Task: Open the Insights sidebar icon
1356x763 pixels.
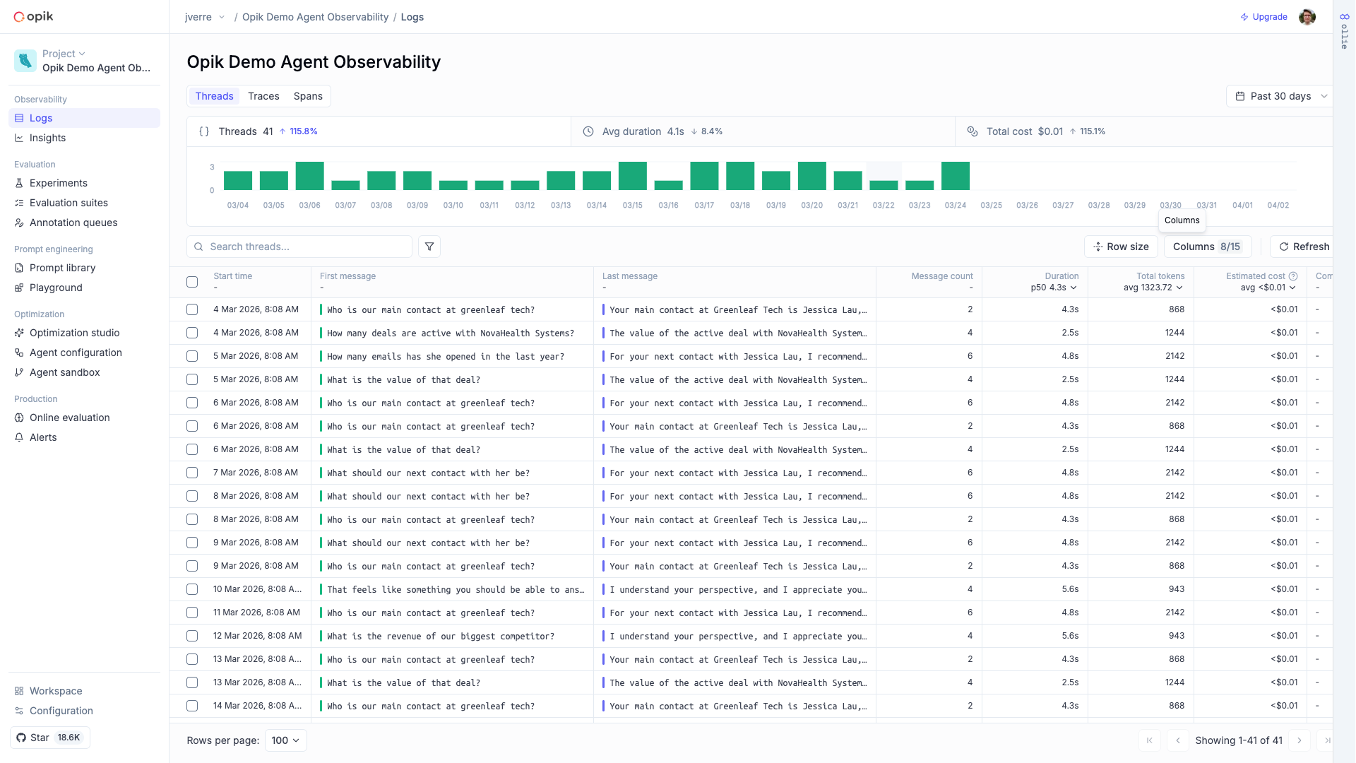Action: coord(19,138)
